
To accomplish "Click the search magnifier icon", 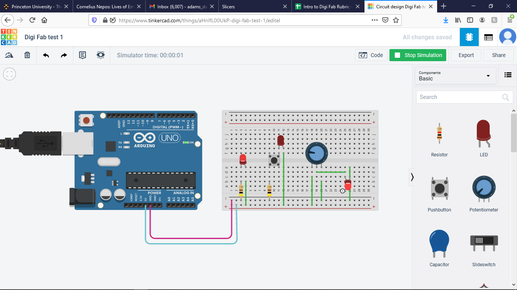I will click(x=506, y=97).
